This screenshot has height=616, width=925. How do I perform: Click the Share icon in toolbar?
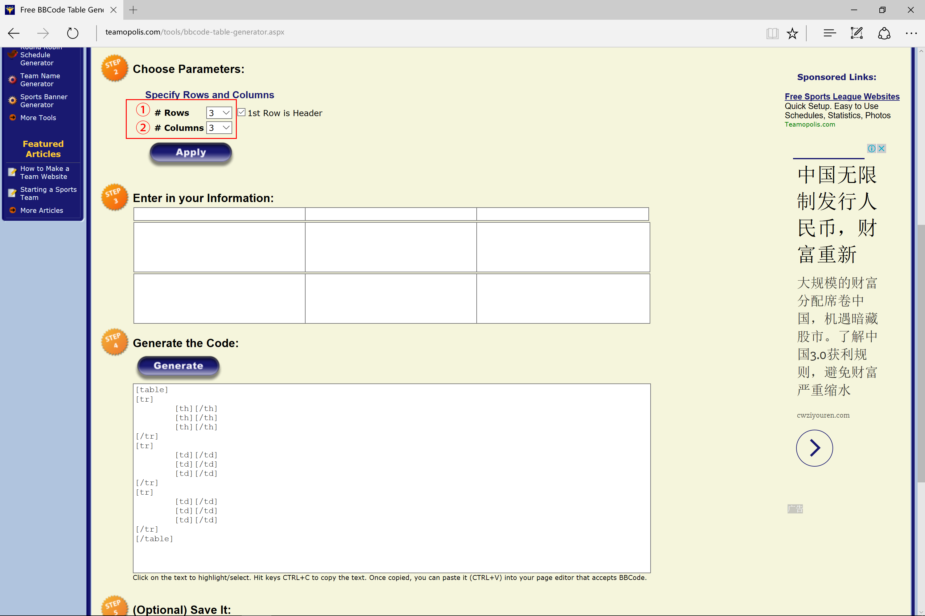click(884, 33)
